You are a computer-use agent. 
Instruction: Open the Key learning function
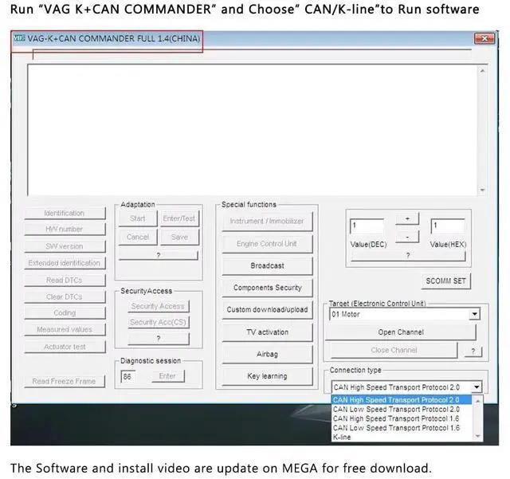point(267,376)
